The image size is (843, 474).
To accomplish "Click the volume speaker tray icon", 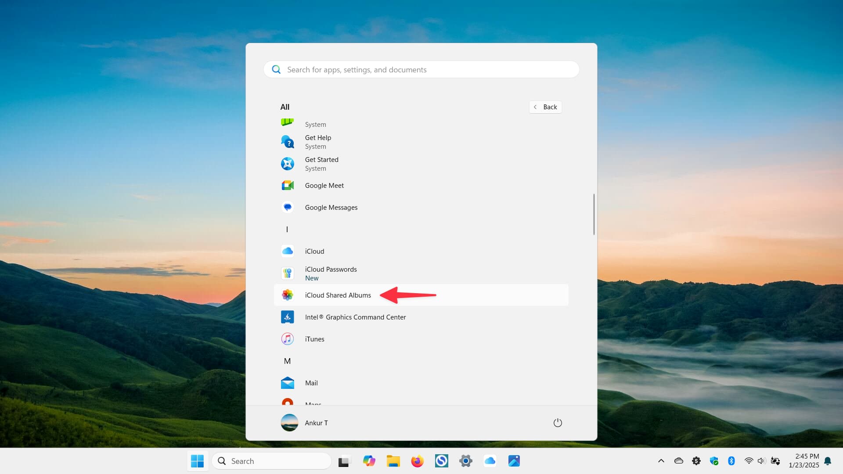I will 762,461.
